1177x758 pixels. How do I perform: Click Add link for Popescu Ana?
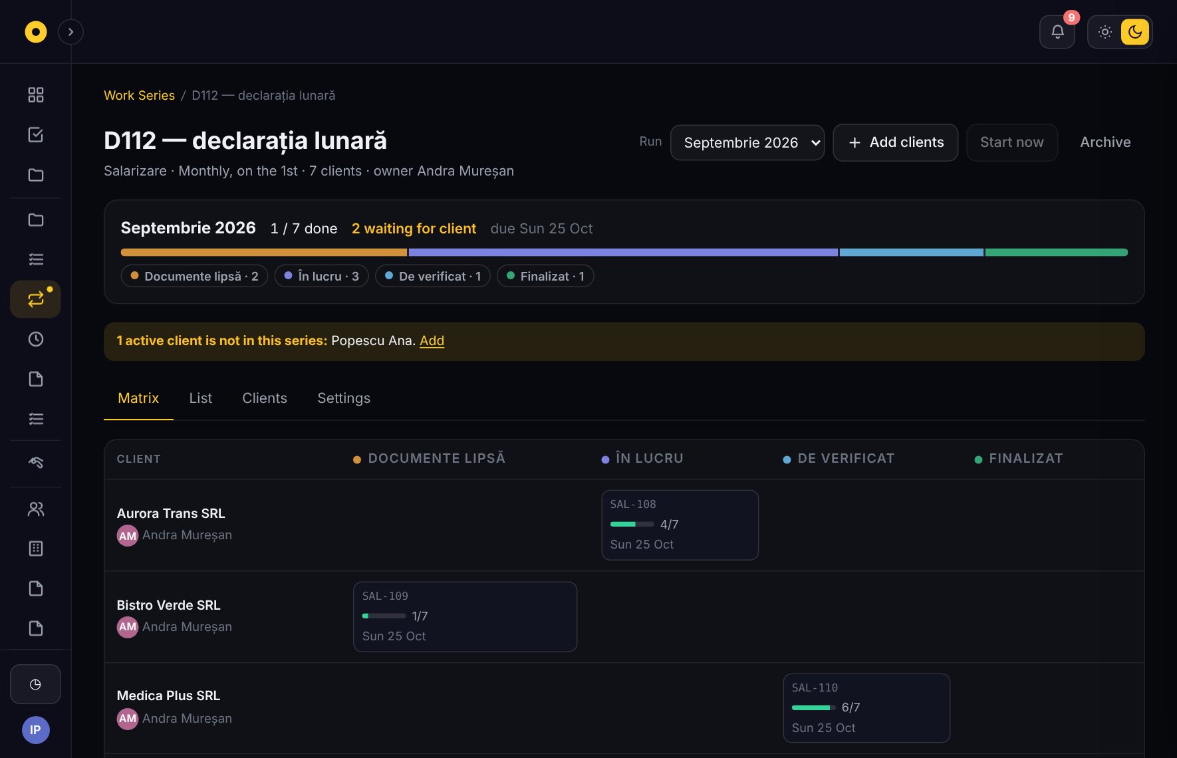coord(432,340)
